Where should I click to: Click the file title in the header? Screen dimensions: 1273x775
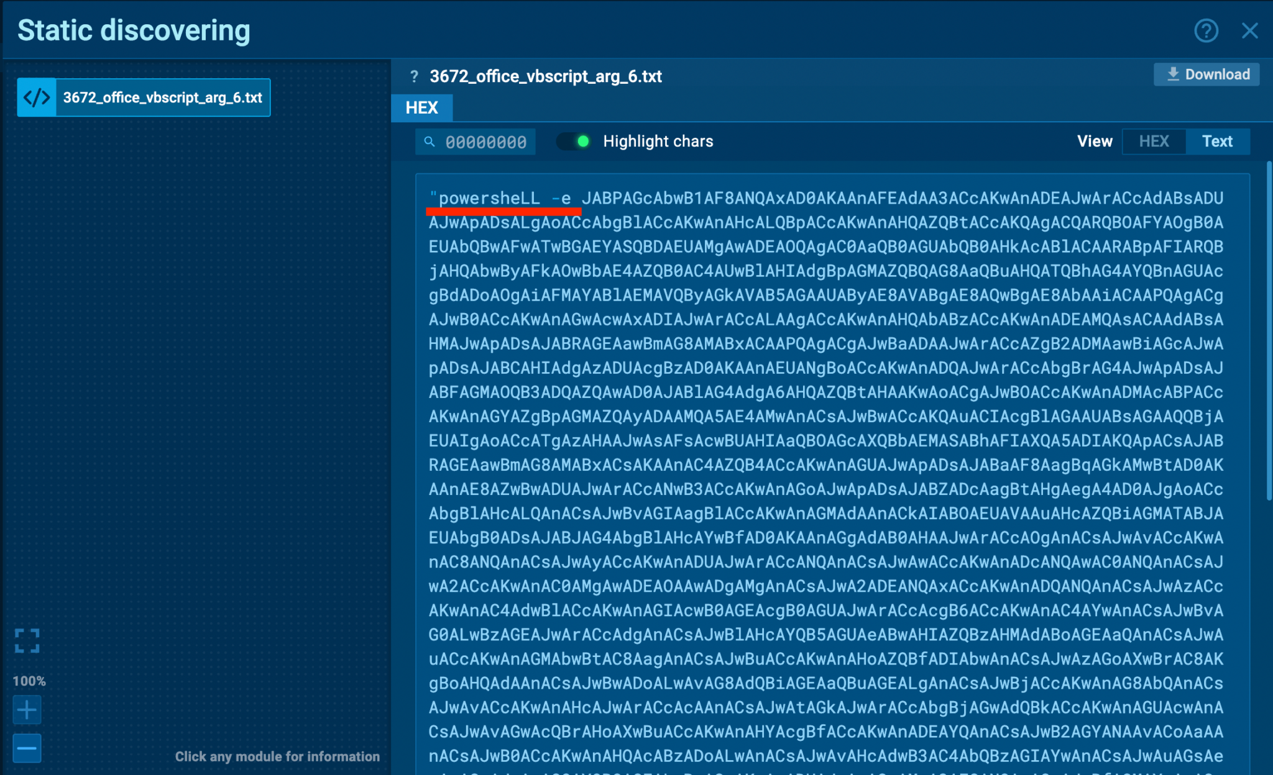(545, 76)
